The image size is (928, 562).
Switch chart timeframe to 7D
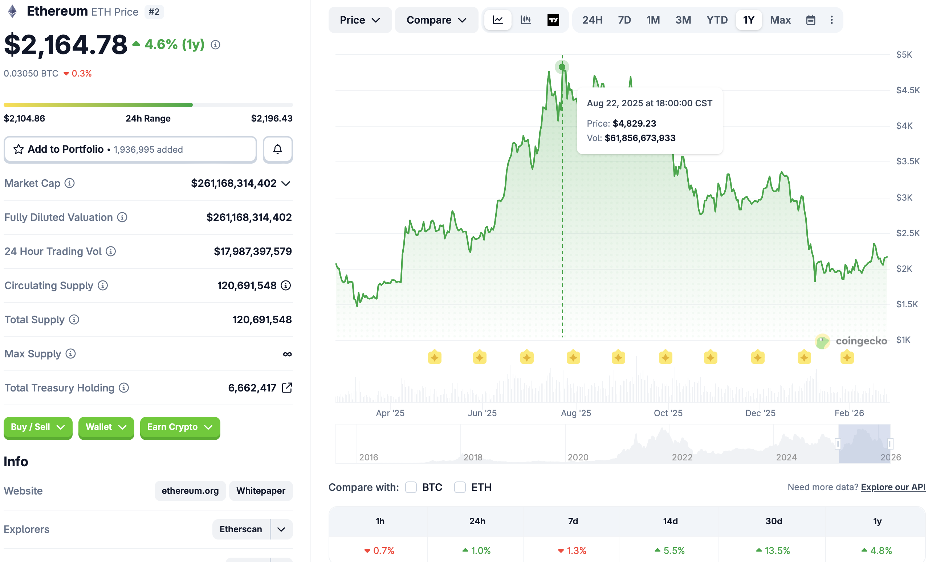click(624, 20)
